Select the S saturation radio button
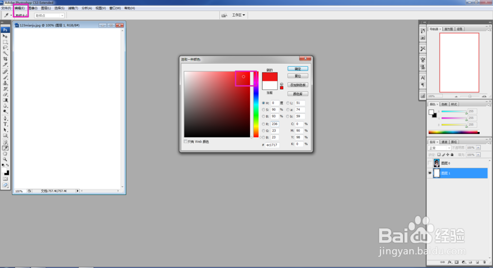The image size is (493, 268). pos(263,110)
